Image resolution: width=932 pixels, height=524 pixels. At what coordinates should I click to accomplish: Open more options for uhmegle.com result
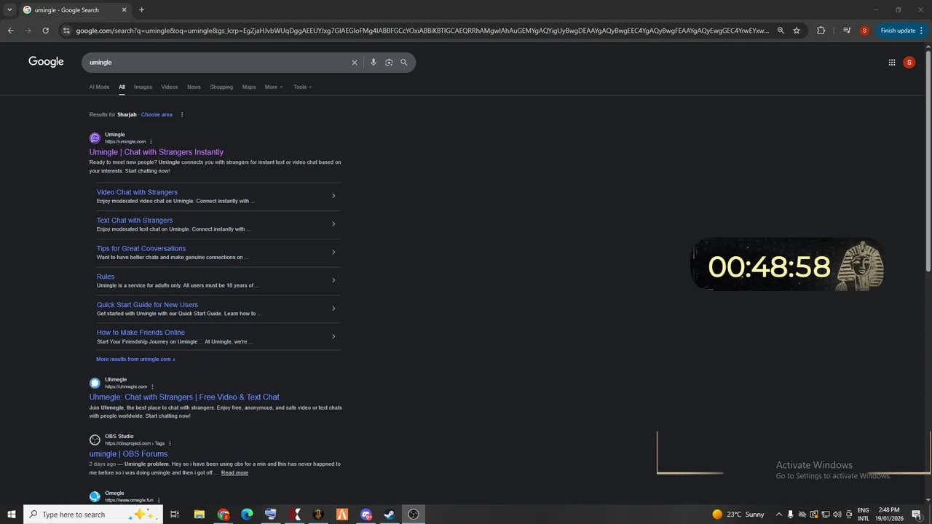click(x=152, y=387)
